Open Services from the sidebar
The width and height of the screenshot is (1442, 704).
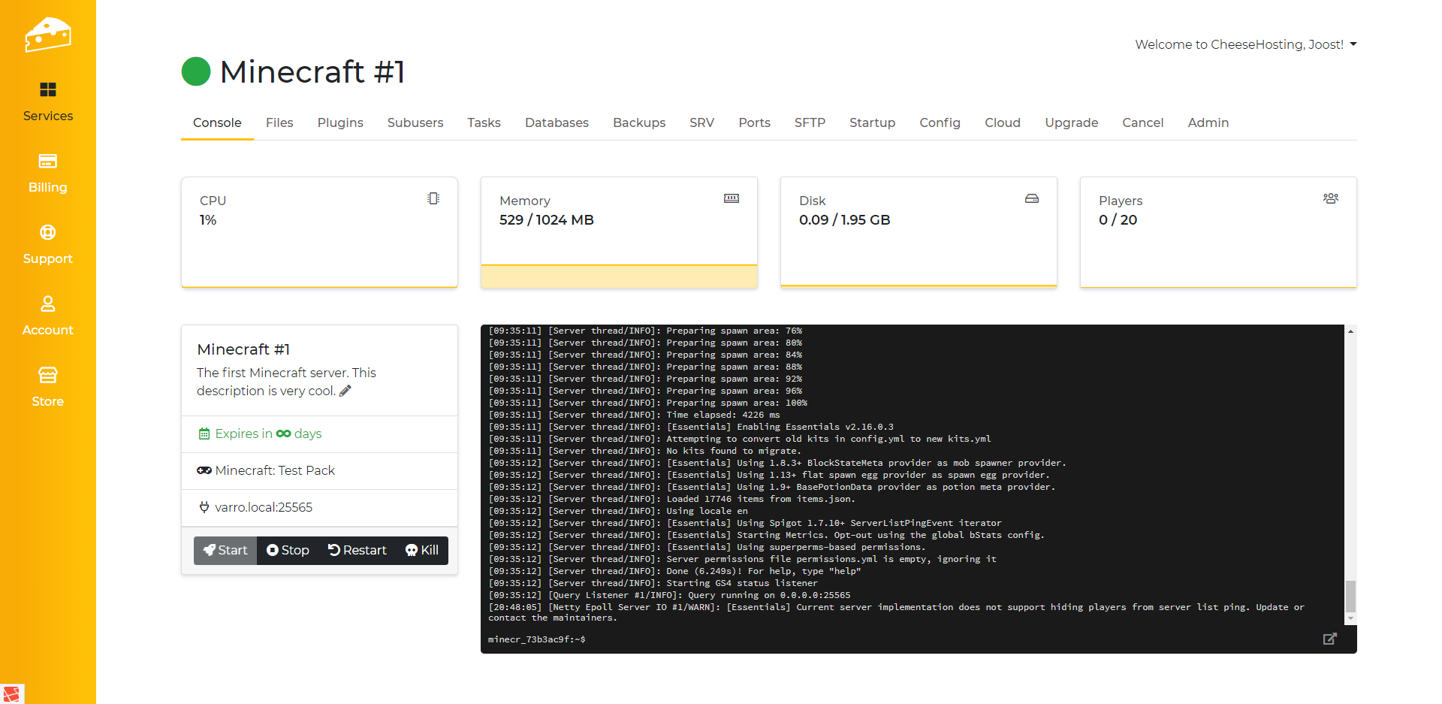click(47, 101)
